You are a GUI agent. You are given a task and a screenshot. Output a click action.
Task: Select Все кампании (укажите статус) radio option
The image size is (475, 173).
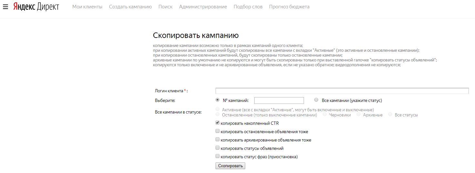(316, 100)
